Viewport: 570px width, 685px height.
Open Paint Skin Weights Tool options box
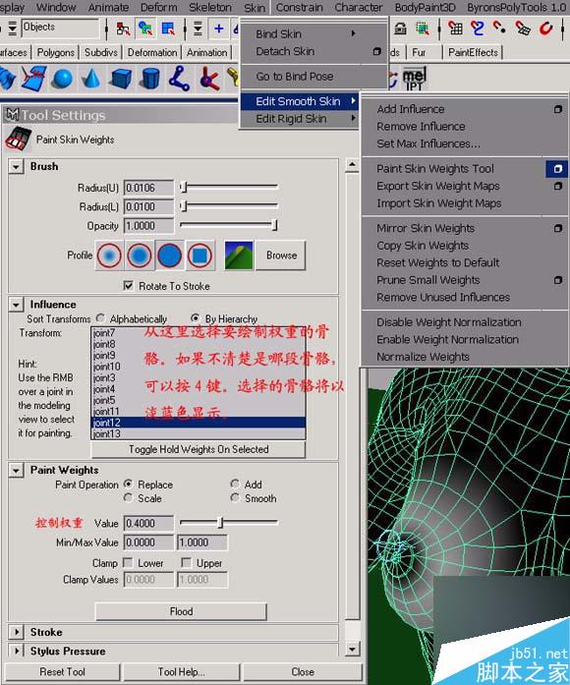[557, 169]
